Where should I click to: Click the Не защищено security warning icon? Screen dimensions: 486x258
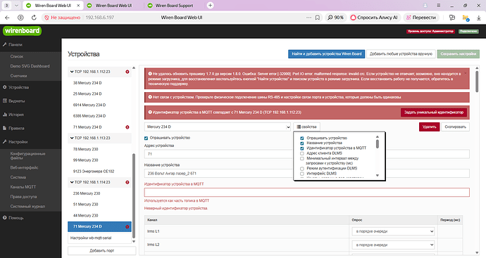(46, 18)
